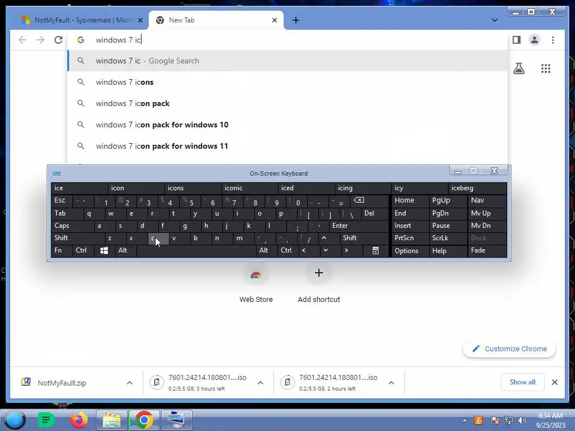This screenshot has width=575, height=431.
Task: Open the tab search chevron
Action: coord(494,20)
